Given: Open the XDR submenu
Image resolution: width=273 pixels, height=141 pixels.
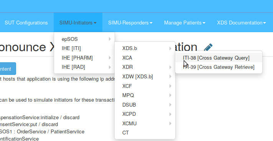Looking at the screenshot, I should tap(145, 67).
